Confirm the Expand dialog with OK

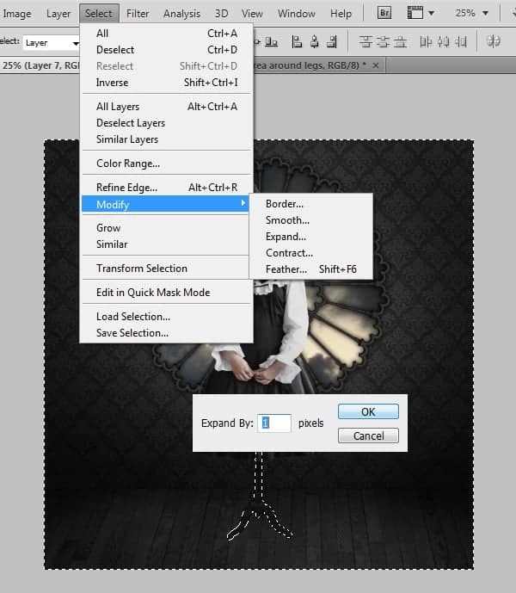pyautogui.click(x=368, y=411)
